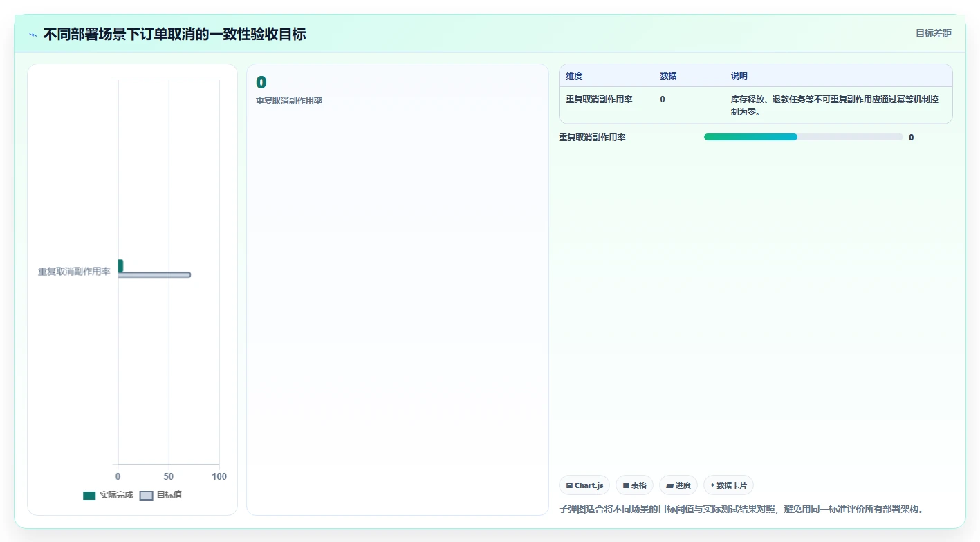Click the 数据 column header
This screenshot has height=542, width=980.
pyautogui.click(x=668, y=76)
